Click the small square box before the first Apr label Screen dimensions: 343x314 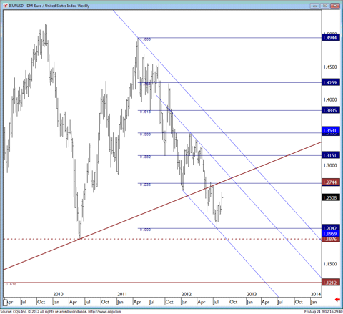click(x=5, y=303)
